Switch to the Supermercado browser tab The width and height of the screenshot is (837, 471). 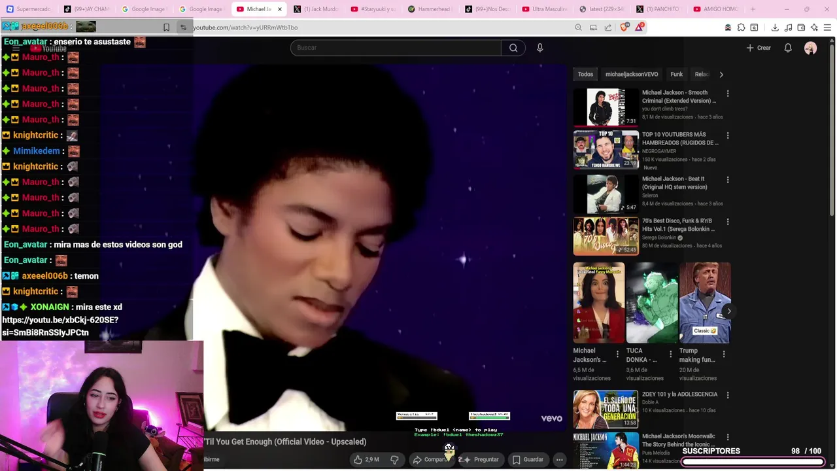pyautogui.click(x=29, y=9)
